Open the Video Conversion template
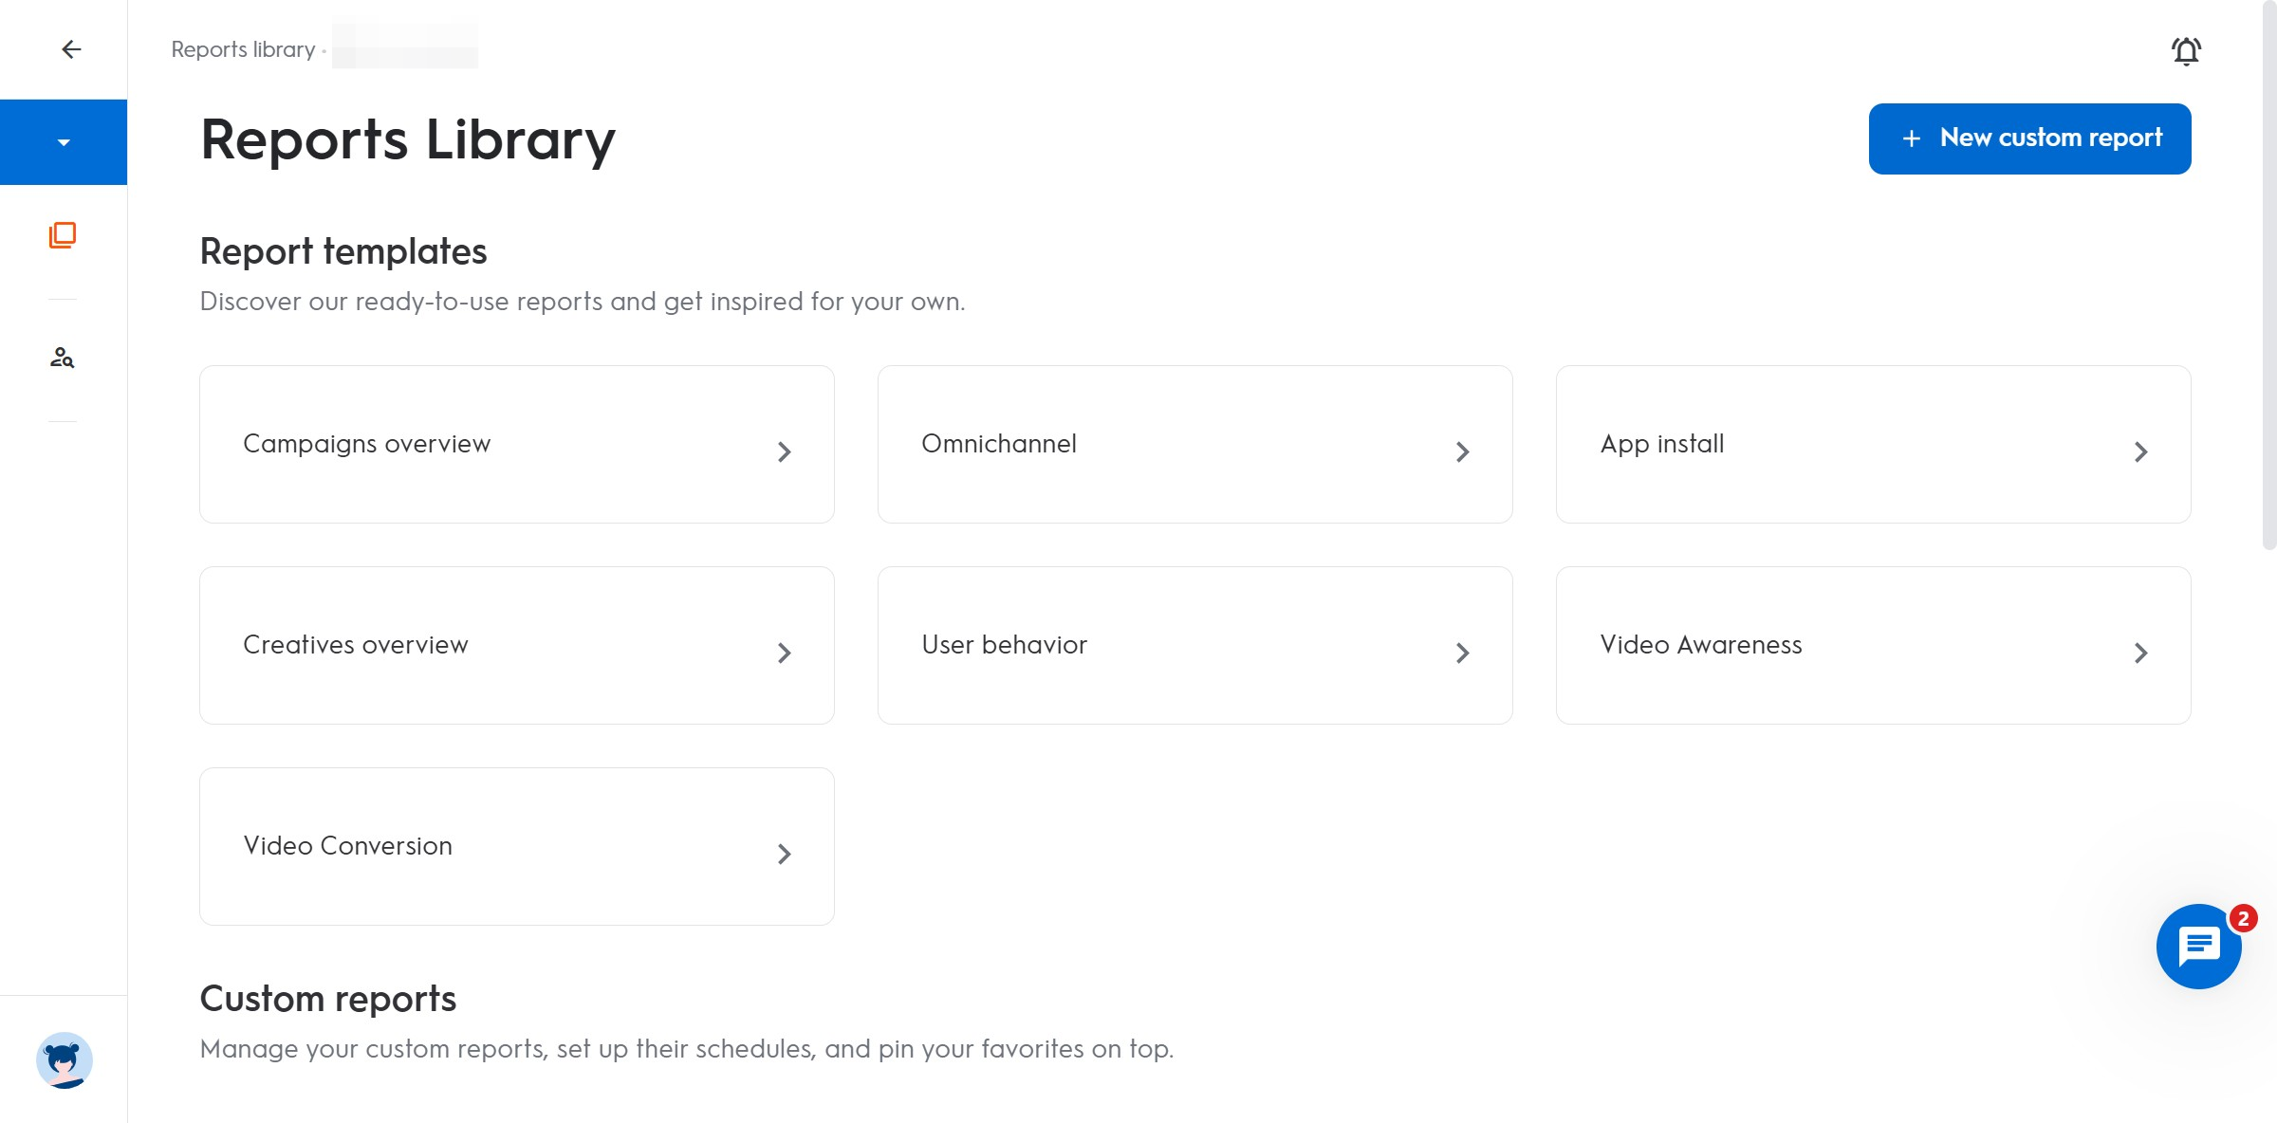 tap(516, 846)
